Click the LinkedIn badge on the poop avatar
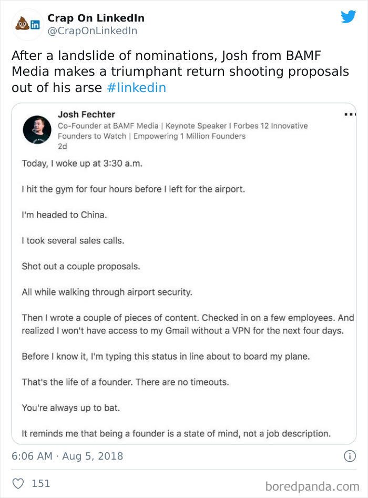Screen dimensions: 368x498 (x=35, y=24)
